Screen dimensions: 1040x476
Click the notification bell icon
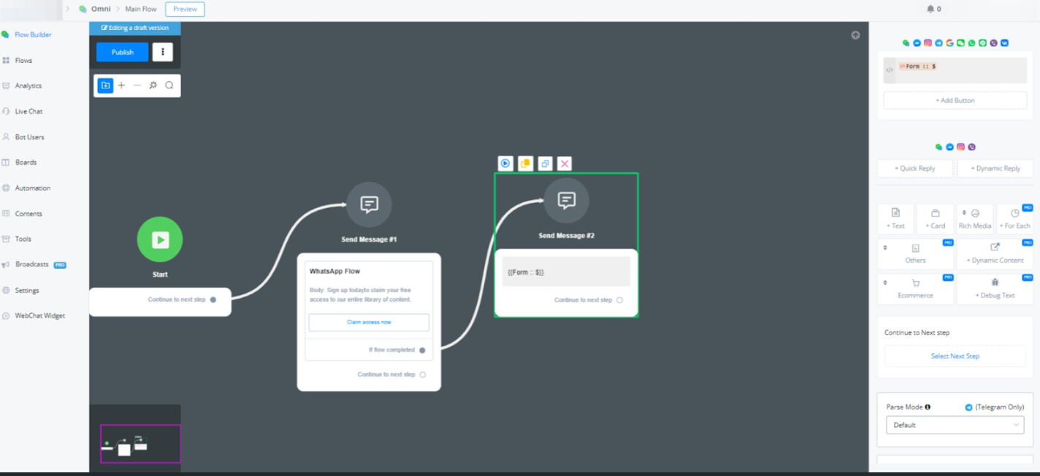pyautogui.click(x=930, y=9)
